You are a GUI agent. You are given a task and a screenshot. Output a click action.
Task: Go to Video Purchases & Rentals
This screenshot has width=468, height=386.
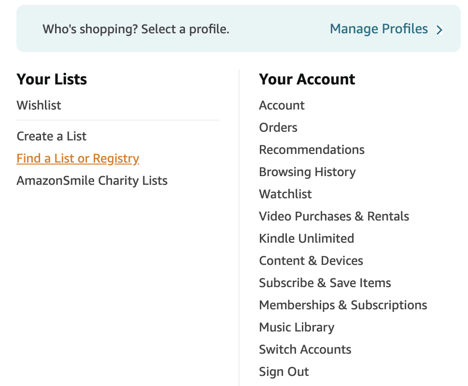[x=334, y=216]
